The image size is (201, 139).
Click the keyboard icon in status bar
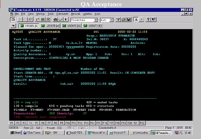(75, 128)
